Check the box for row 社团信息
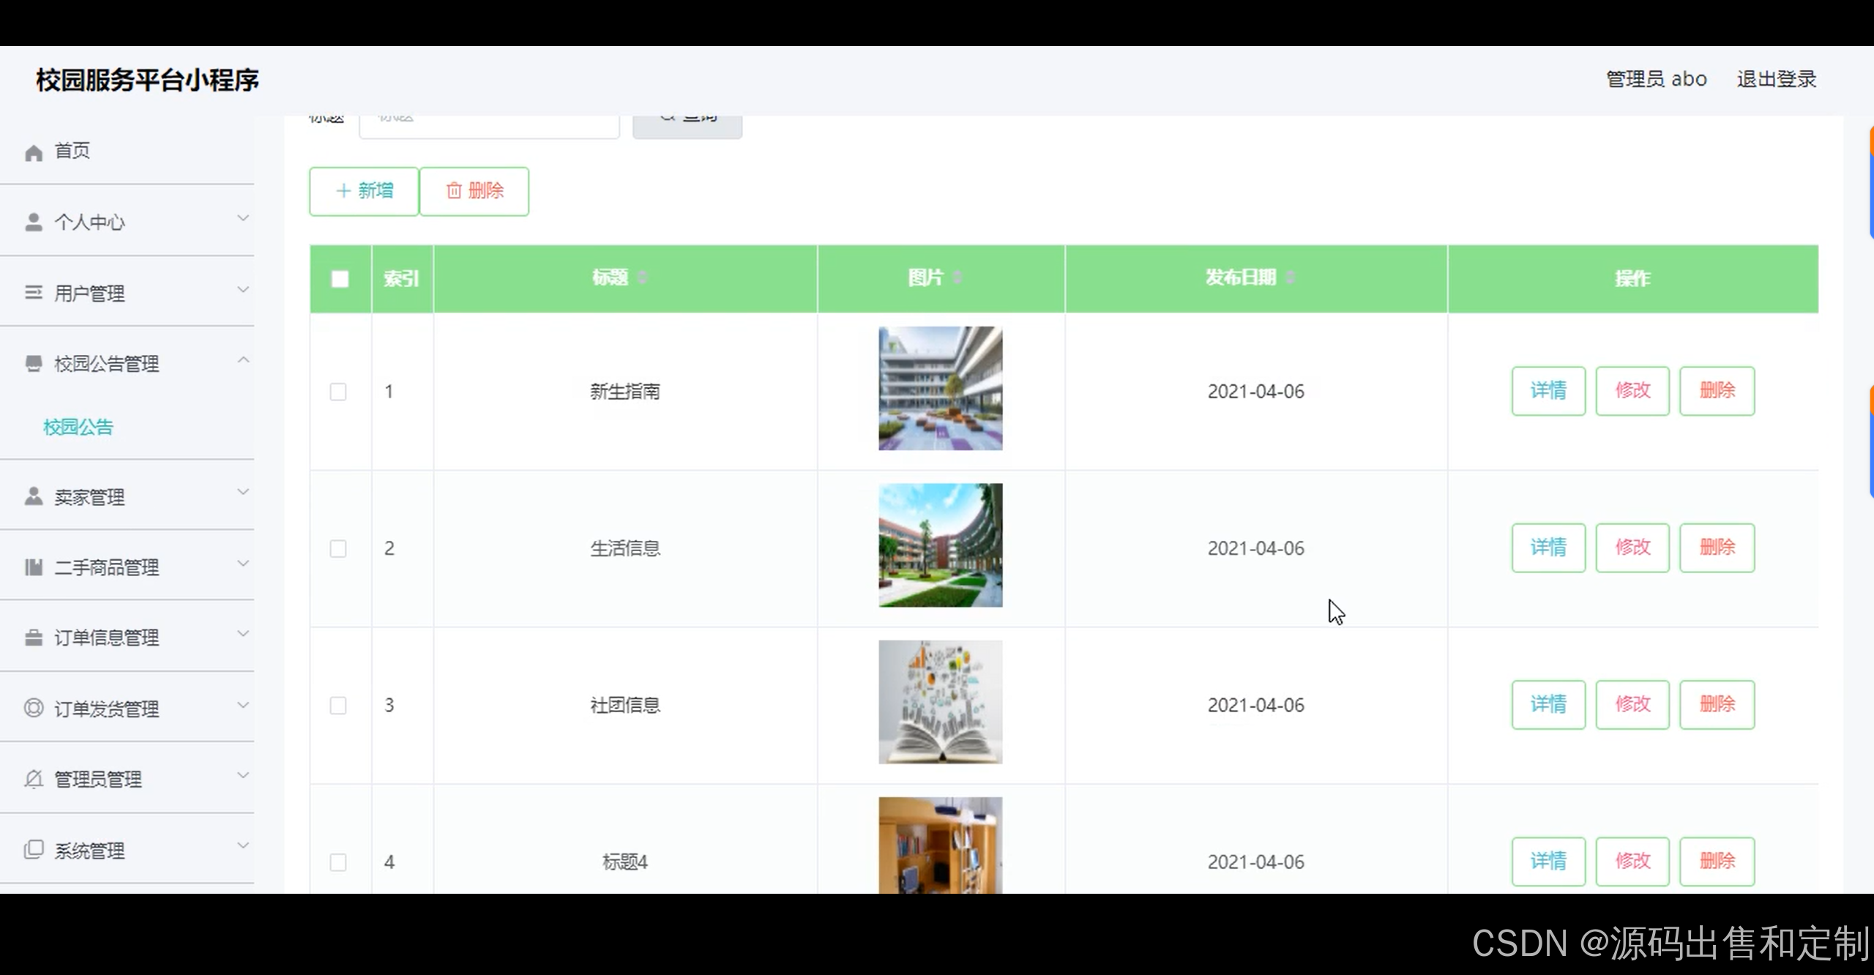Image resolution: width=1874 pixels, height=975 pixels. (x=338, y=705)
